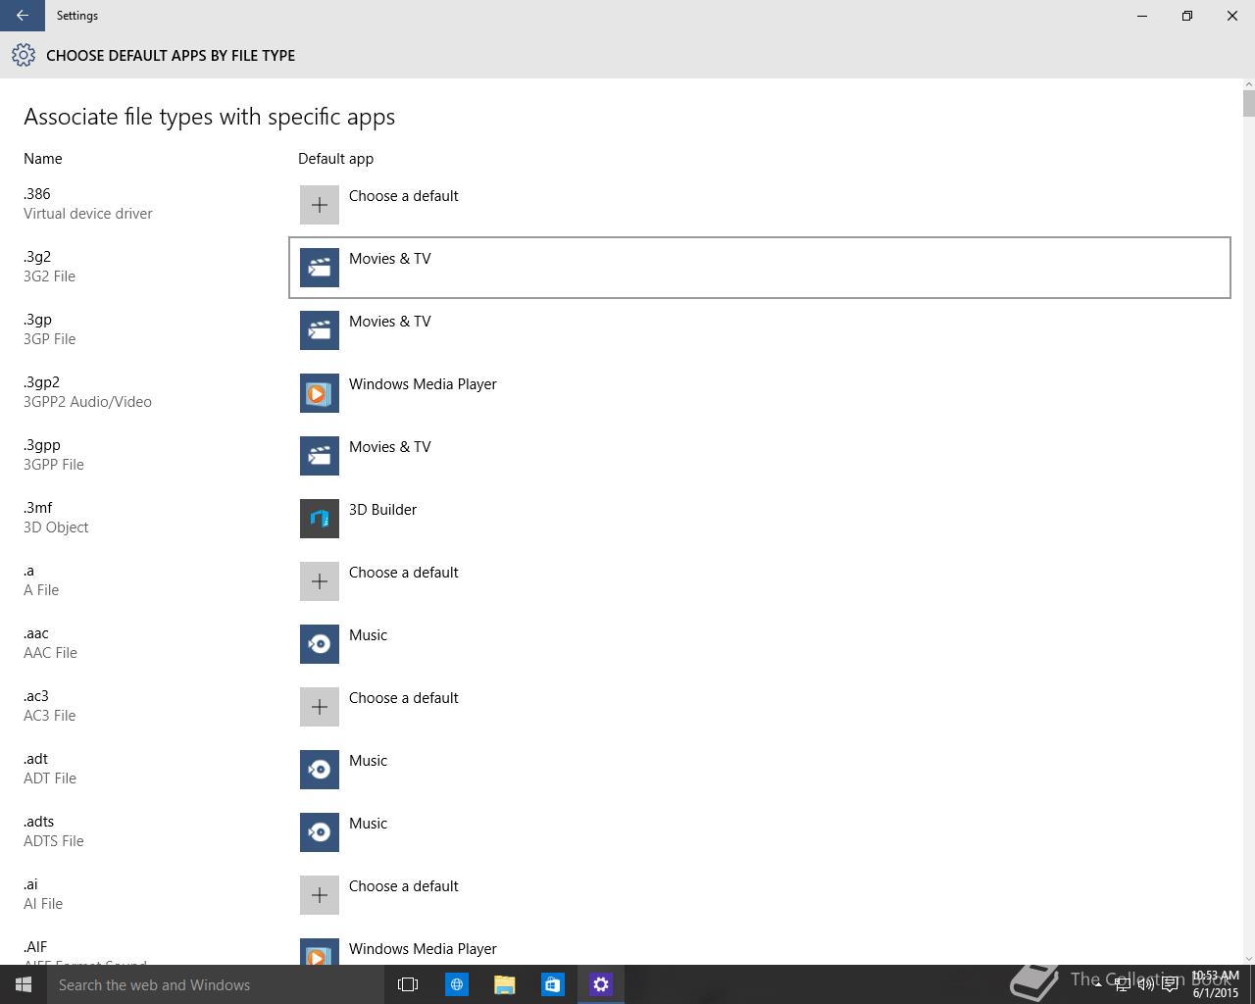Screen dimensions: 1255x1004
Task: Open File Explorer from the taskbar
Action: tap(505, 984)
